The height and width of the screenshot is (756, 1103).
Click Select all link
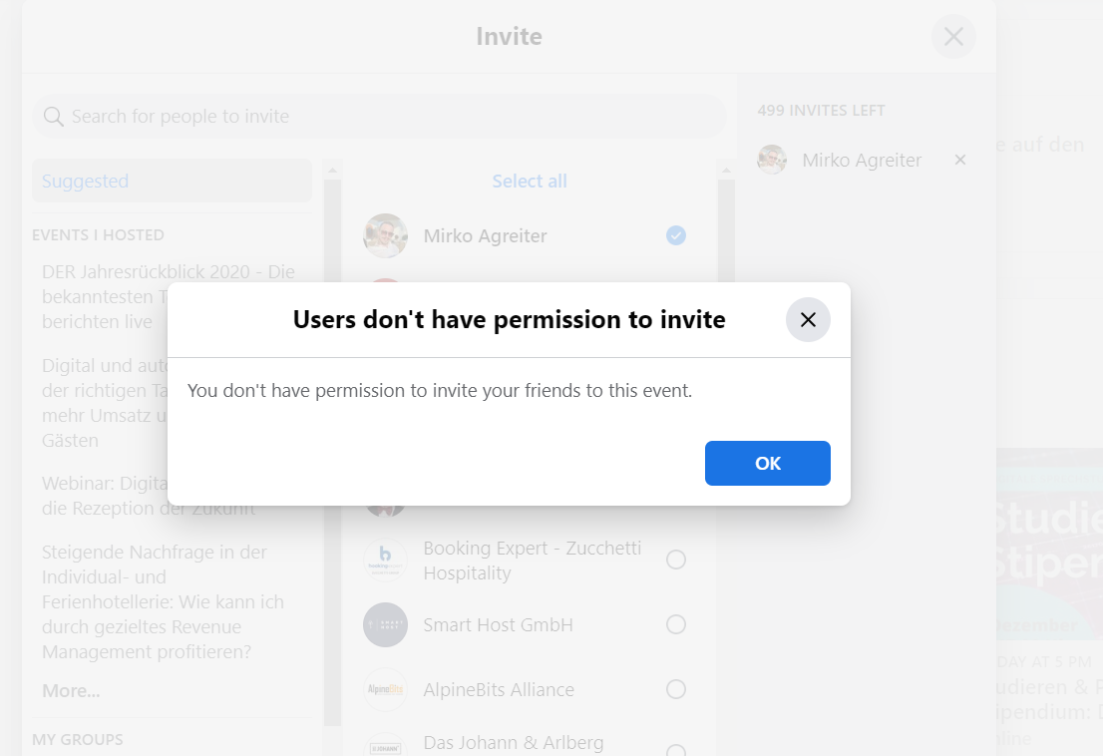click(x=530, y=182)
